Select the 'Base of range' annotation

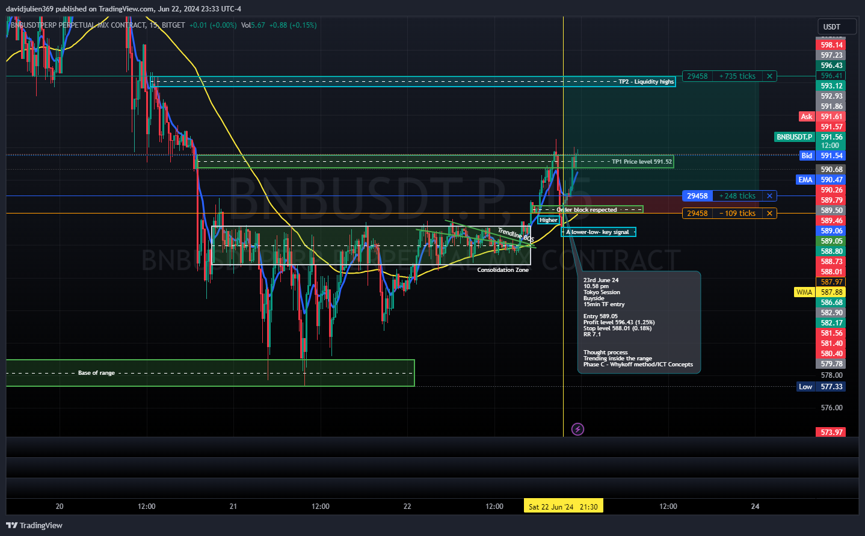click(96, 373)
